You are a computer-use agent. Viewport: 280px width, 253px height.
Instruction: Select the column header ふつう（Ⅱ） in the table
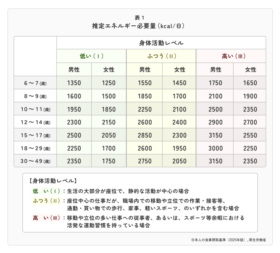coord(162,56)
